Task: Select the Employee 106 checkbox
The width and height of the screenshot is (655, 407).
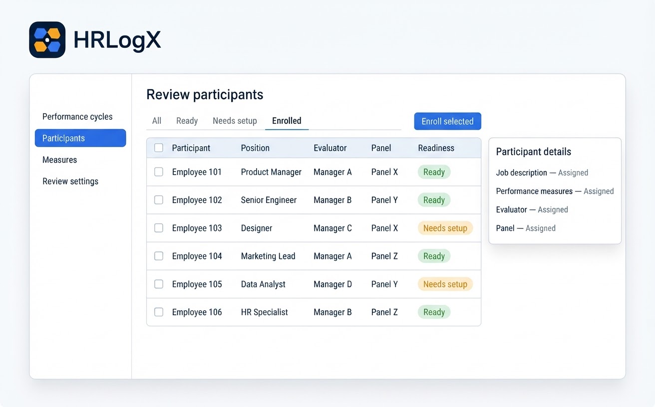Action: point(159,312)
